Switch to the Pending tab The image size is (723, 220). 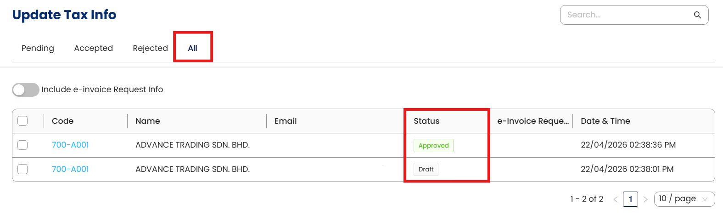point(38,48)
